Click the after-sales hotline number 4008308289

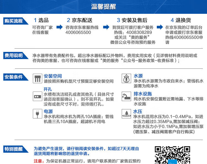(139, 32)
